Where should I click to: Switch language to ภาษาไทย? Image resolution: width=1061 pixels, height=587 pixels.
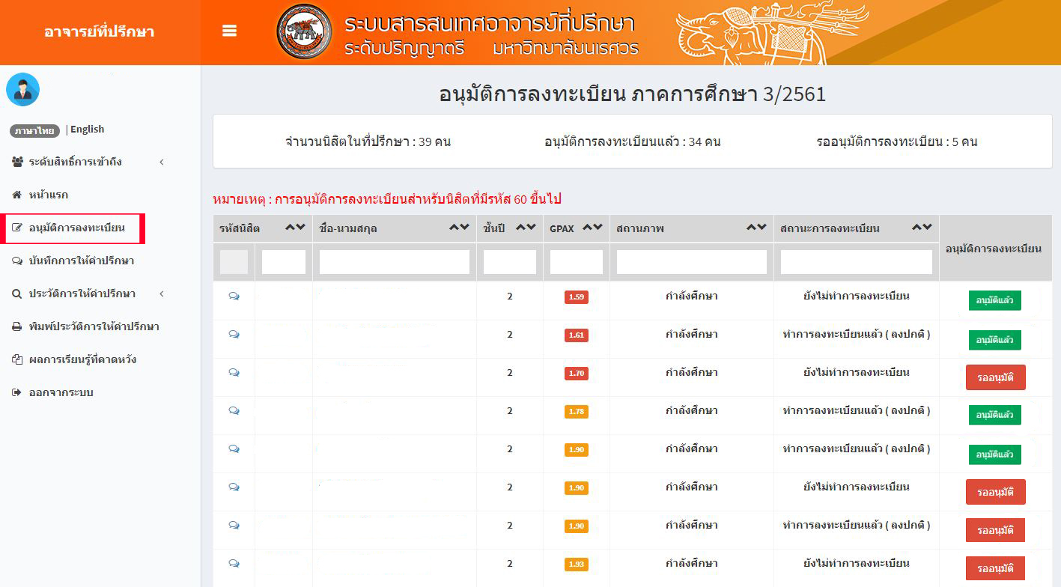tap(34, 130)
